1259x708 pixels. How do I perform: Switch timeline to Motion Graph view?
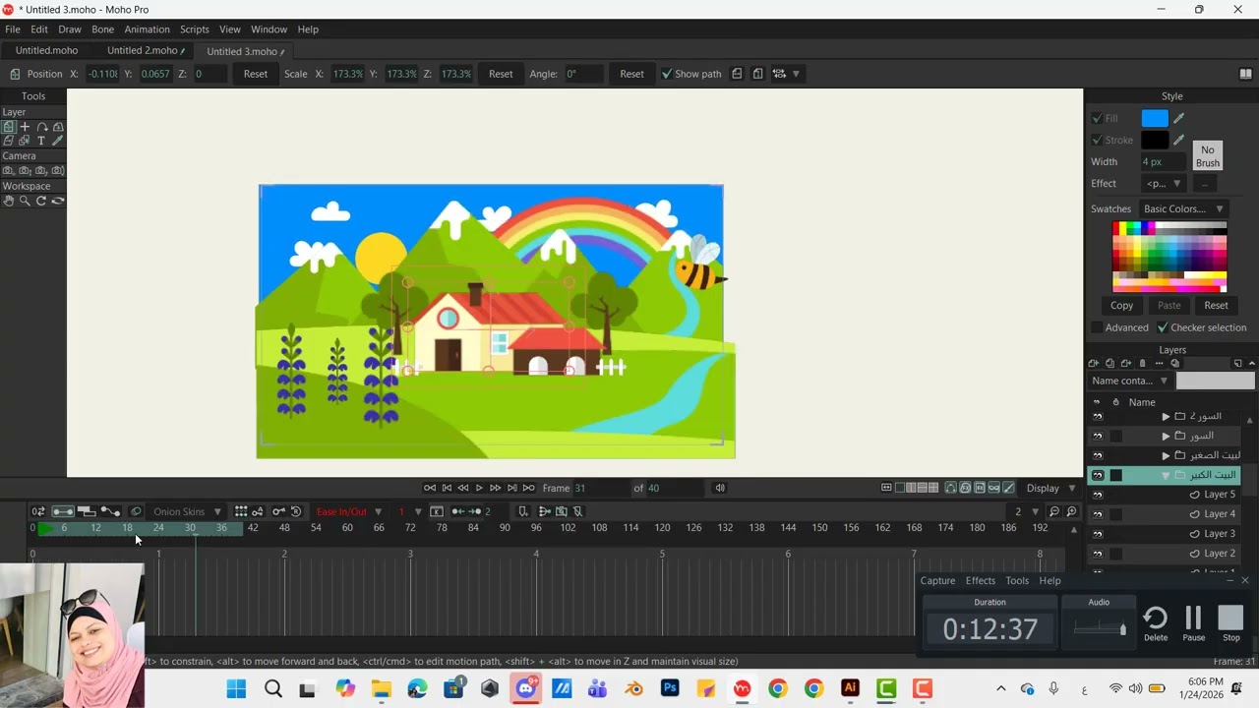(x=110, y=511)
